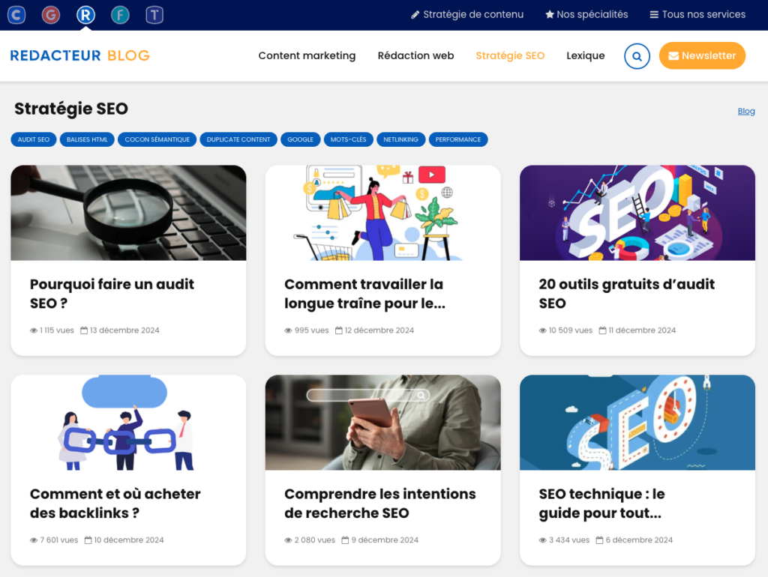768x577 pixels.
Task: Open article "Comment et où acheter des backlinks ?"
Action: pos(115,504)
